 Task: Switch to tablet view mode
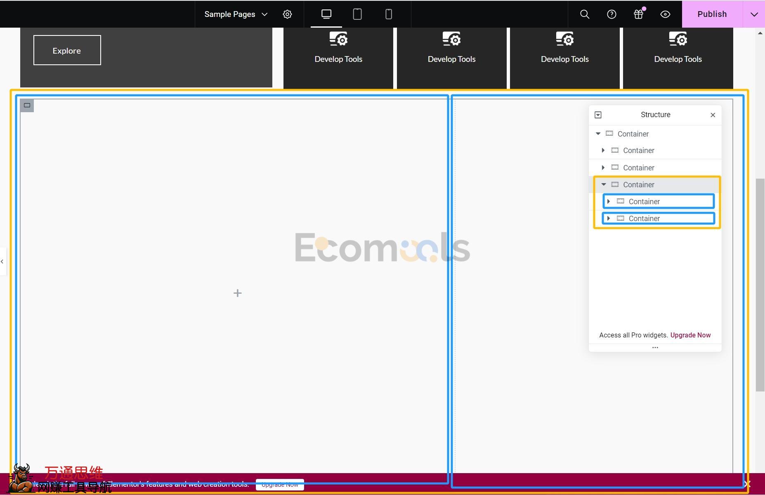357,14
